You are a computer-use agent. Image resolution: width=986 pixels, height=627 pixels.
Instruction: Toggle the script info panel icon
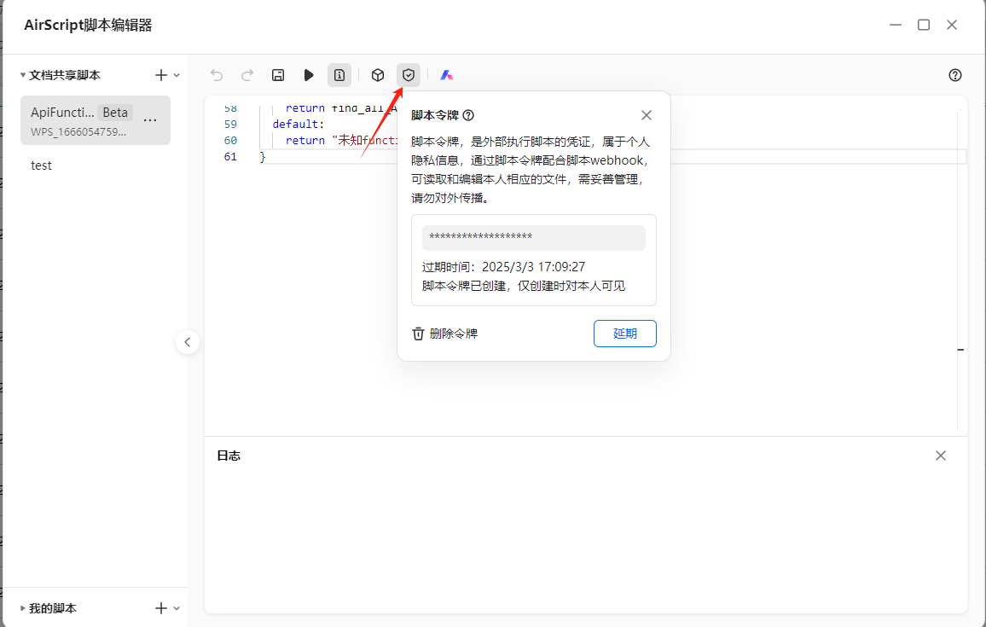[339, 75]
